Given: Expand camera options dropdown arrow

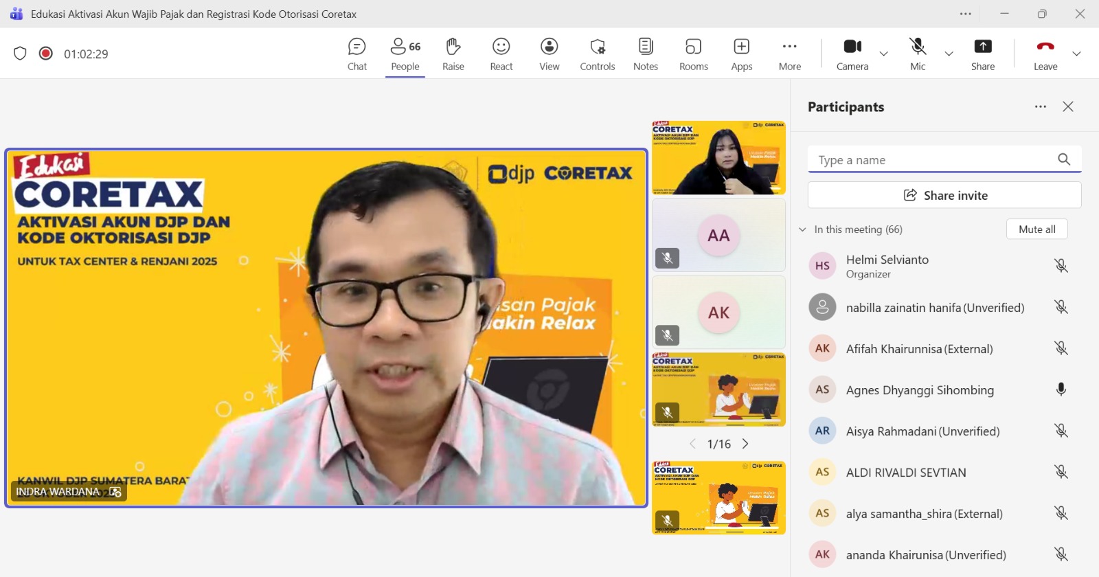Looking at the screenshot, I should pyautogui.click(x=884, y=54).
